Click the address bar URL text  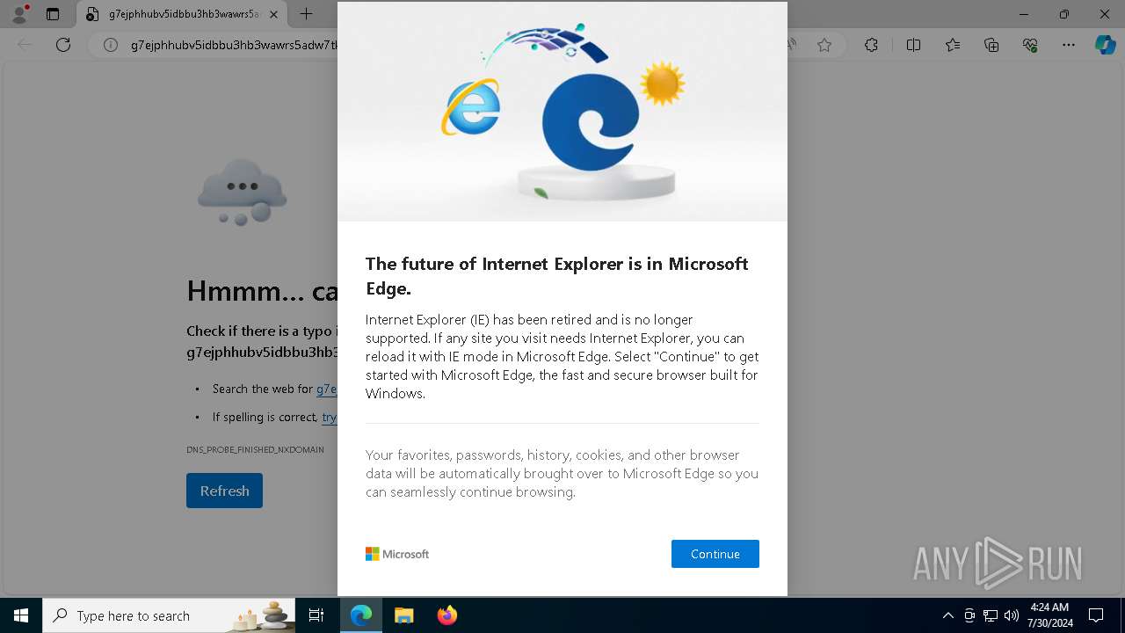[x=234, y=45]
